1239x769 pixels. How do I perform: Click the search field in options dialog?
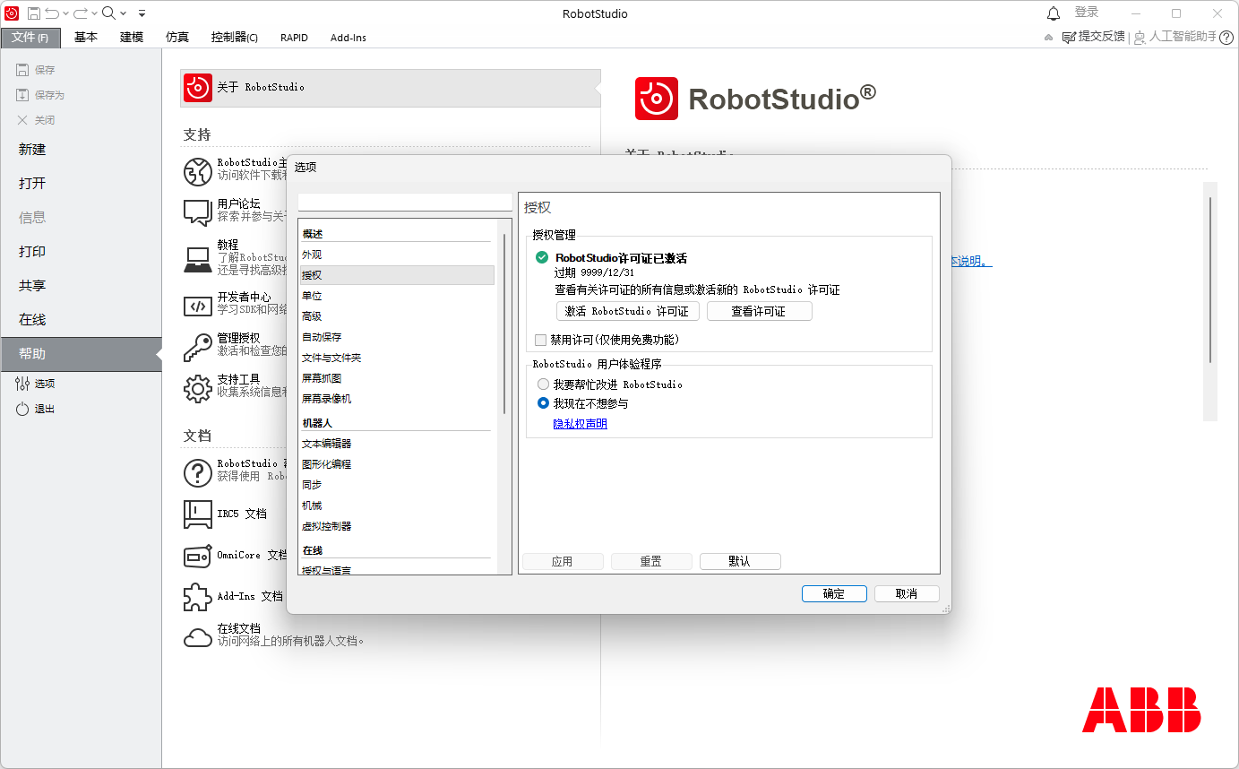pos(405,203)
